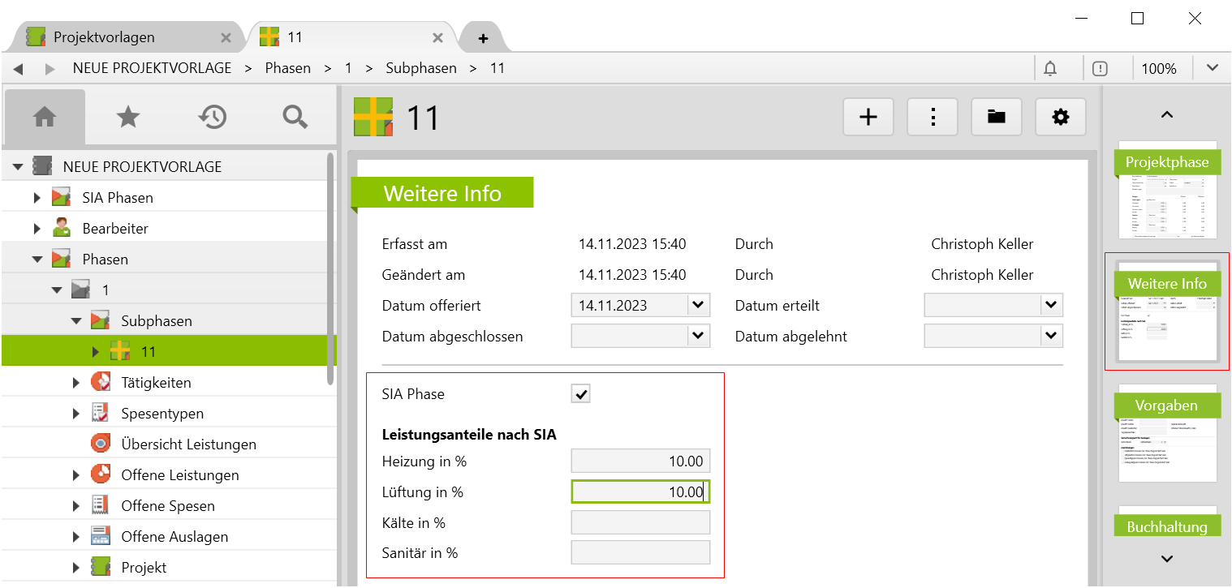Open the three-dot more options menu
Viewport: 1232px width, 588px height.
933,117
